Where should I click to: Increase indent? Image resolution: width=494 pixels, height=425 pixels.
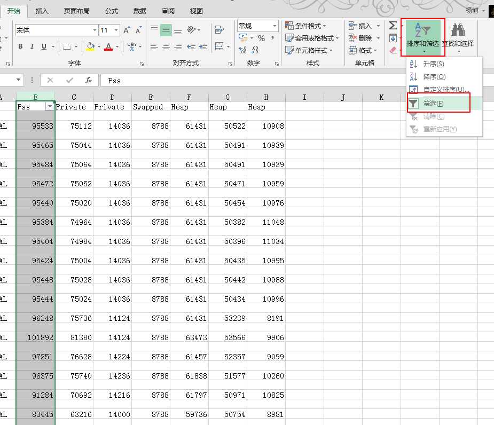(x=203, y=46)
